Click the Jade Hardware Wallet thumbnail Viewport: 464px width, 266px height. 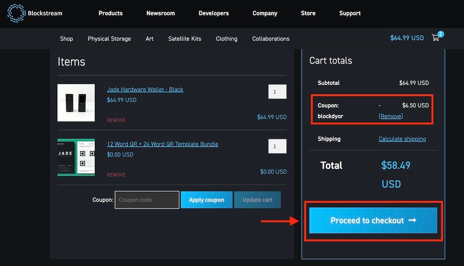(x=76, y=103)
